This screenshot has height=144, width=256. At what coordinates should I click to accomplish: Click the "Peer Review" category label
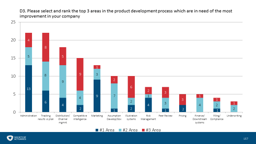[x=165, y=116]
